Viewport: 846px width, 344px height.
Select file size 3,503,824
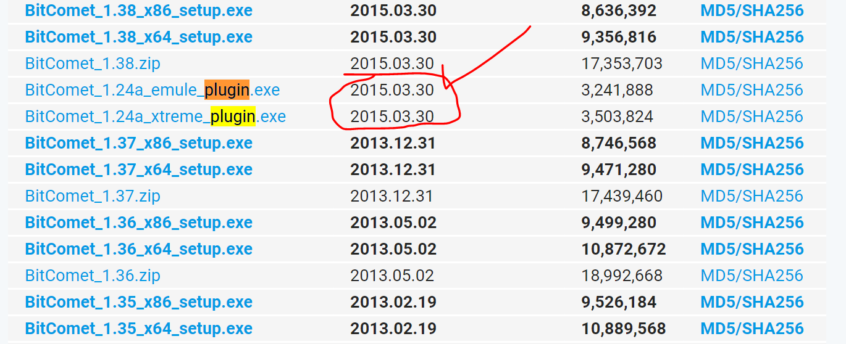617,117
